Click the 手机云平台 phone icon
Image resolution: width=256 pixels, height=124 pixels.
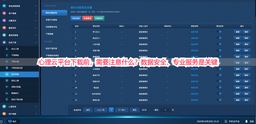coord(226,121)
